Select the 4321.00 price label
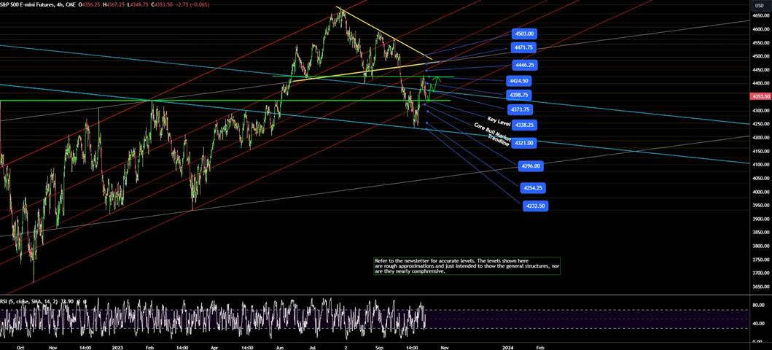 point(524,143)
